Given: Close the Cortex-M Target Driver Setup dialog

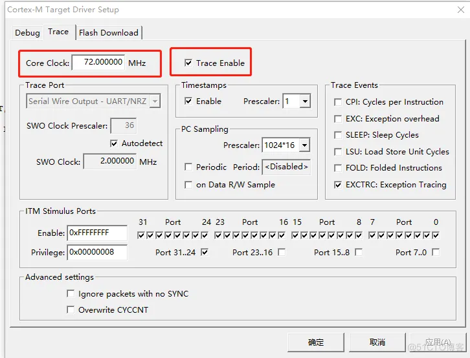Looking at the screenshot, I should [461, 10].
